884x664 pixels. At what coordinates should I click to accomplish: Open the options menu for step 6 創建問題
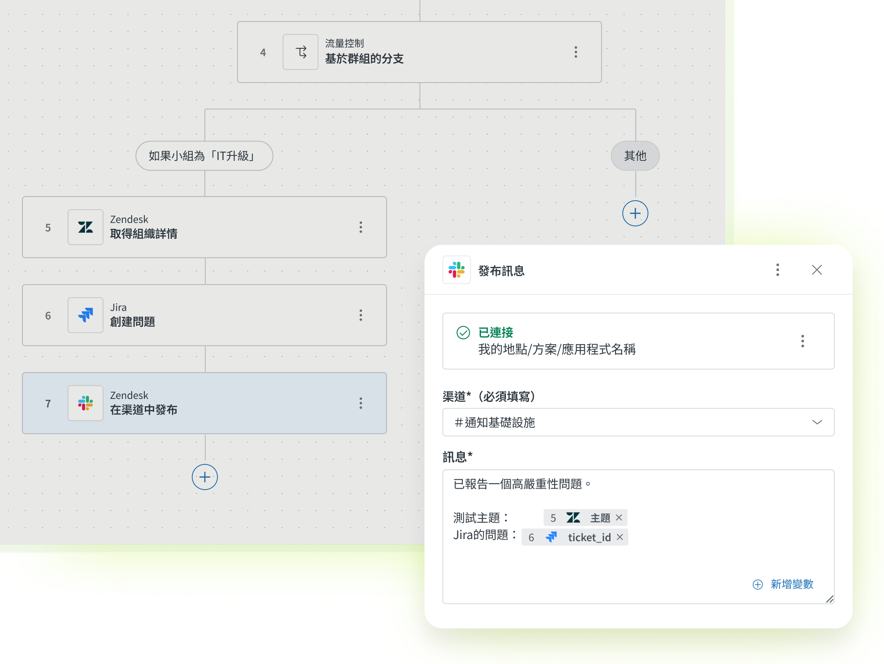tap(361, 315)
